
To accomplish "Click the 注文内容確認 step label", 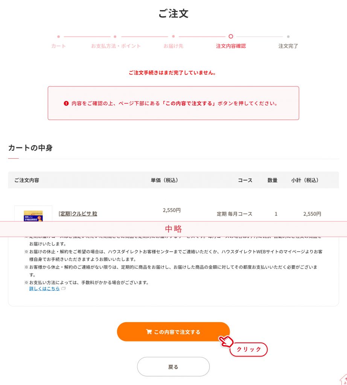I will 231,46.
